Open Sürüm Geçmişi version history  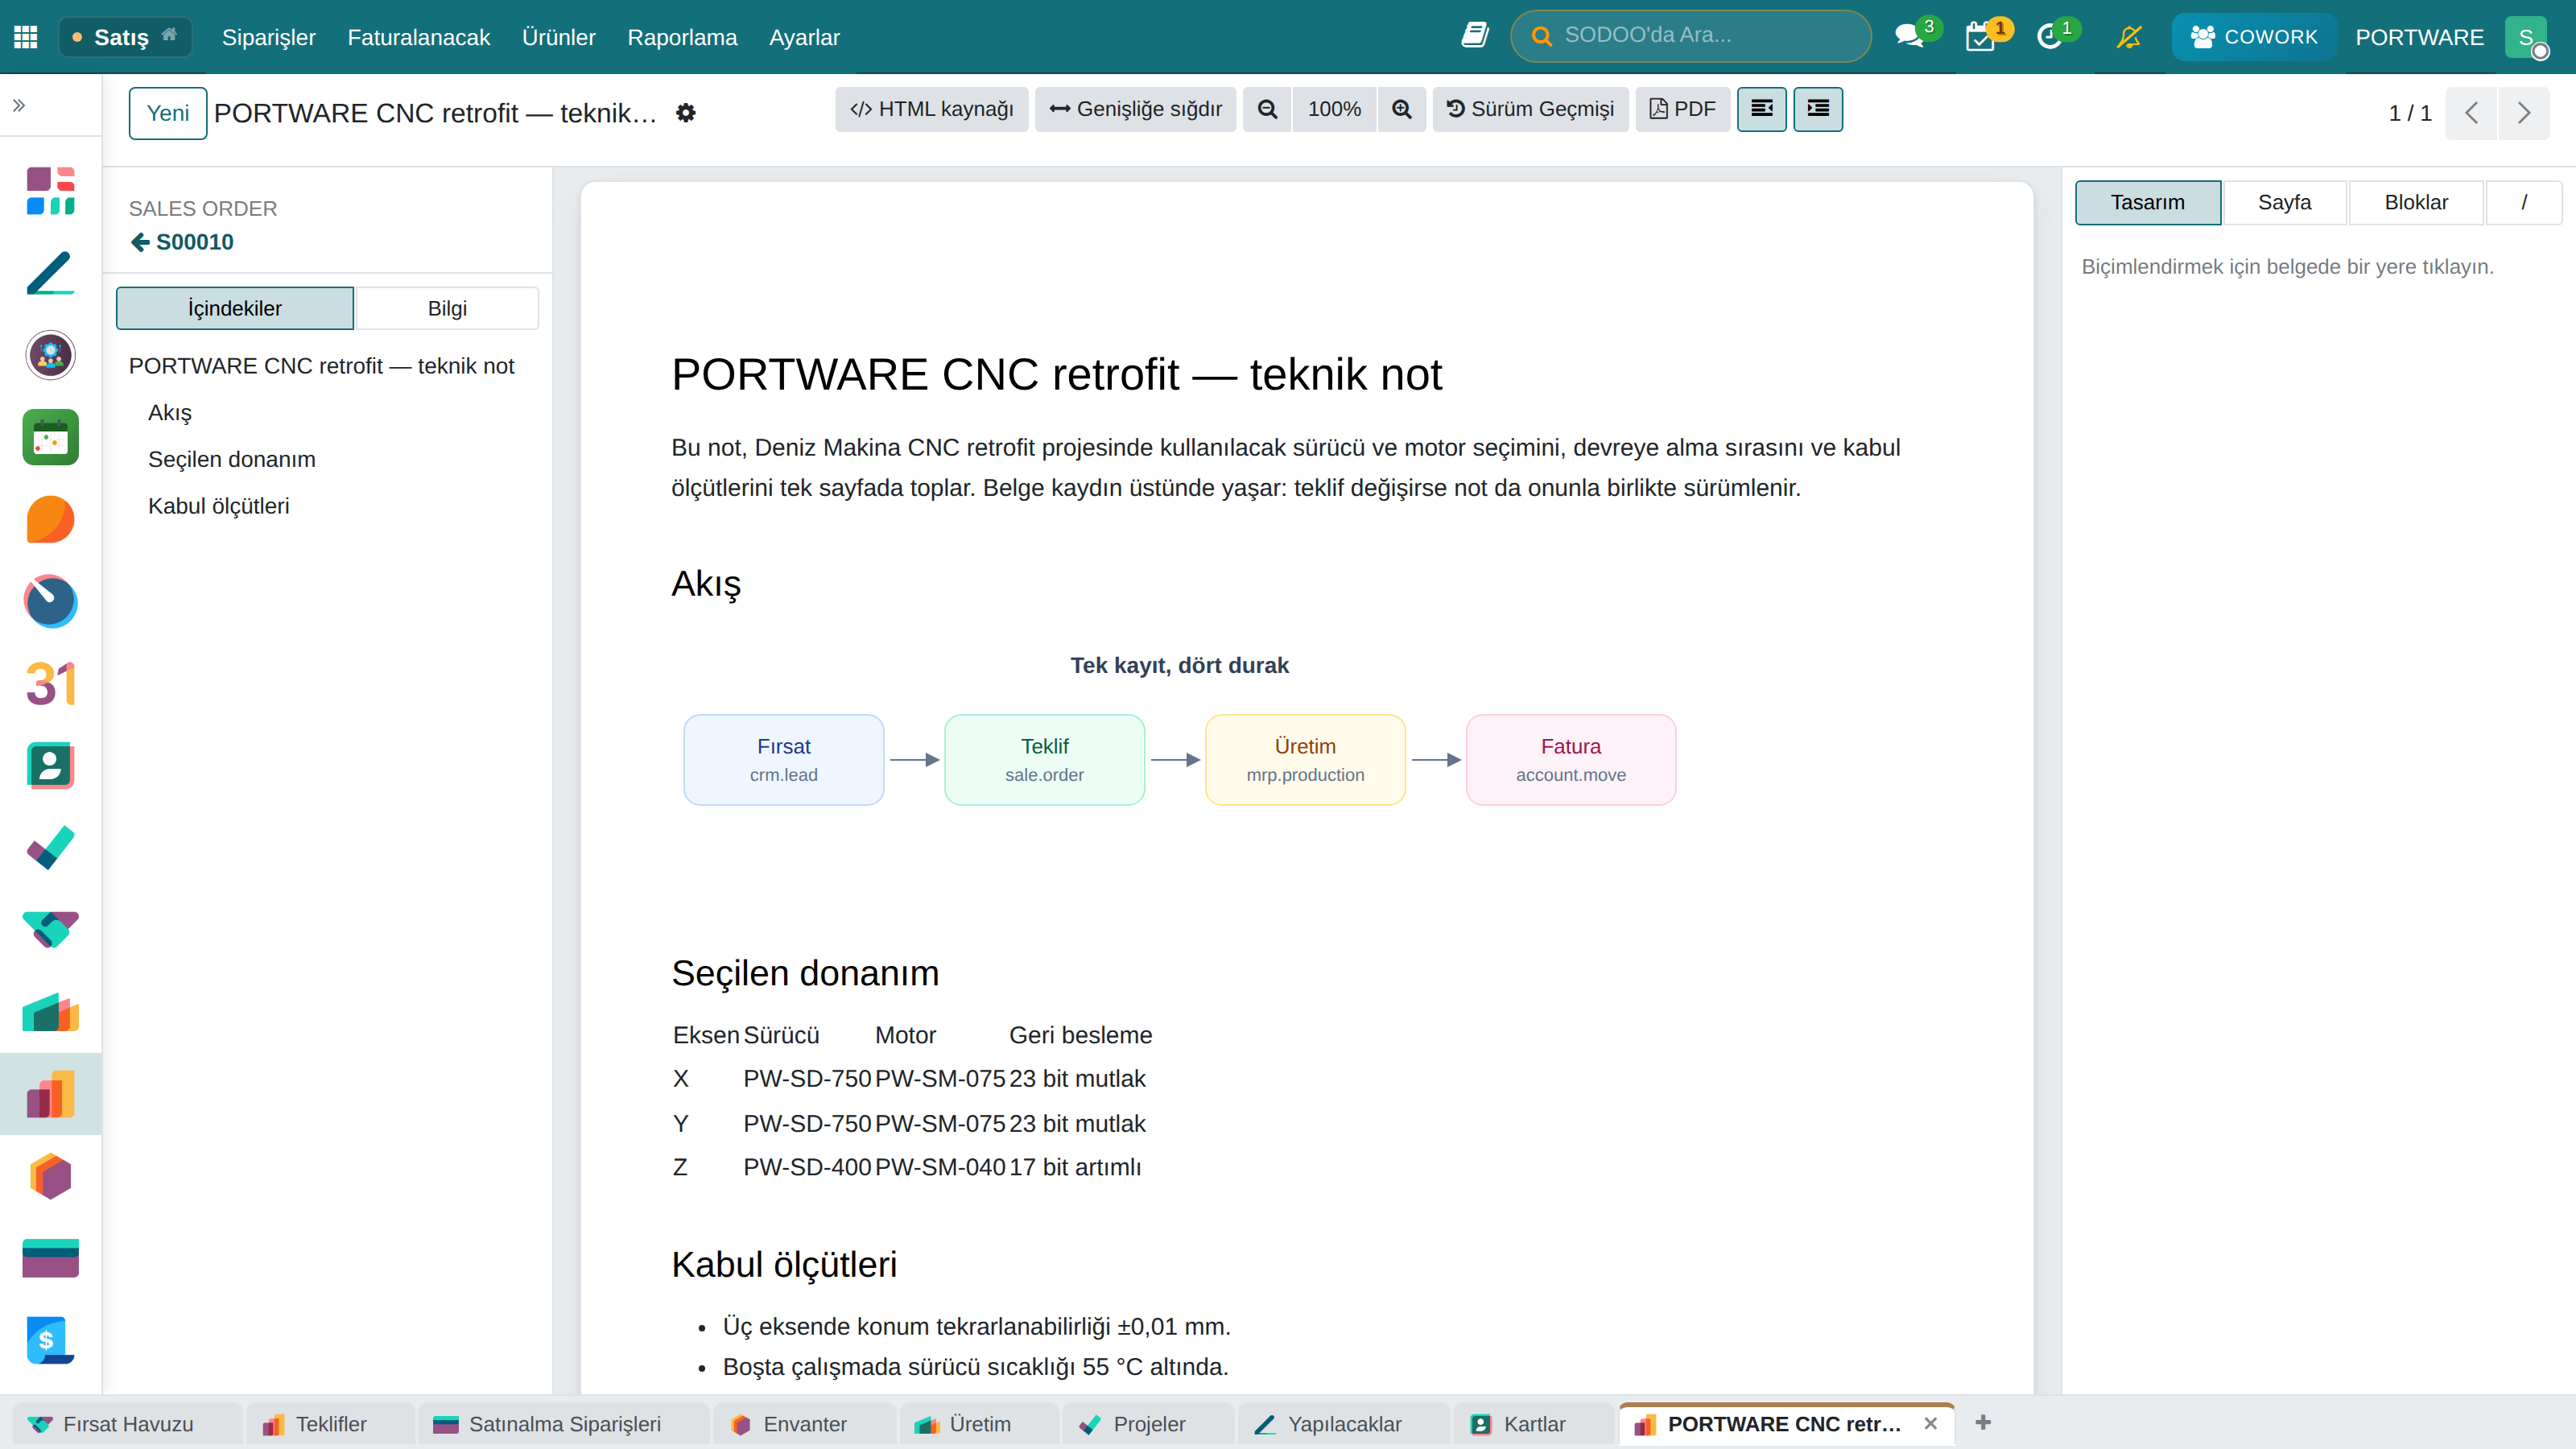point(1530,109)
